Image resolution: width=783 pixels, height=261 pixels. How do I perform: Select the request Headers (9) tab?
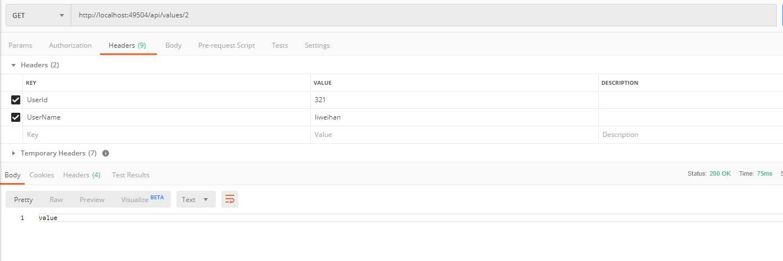click(128, 45)
